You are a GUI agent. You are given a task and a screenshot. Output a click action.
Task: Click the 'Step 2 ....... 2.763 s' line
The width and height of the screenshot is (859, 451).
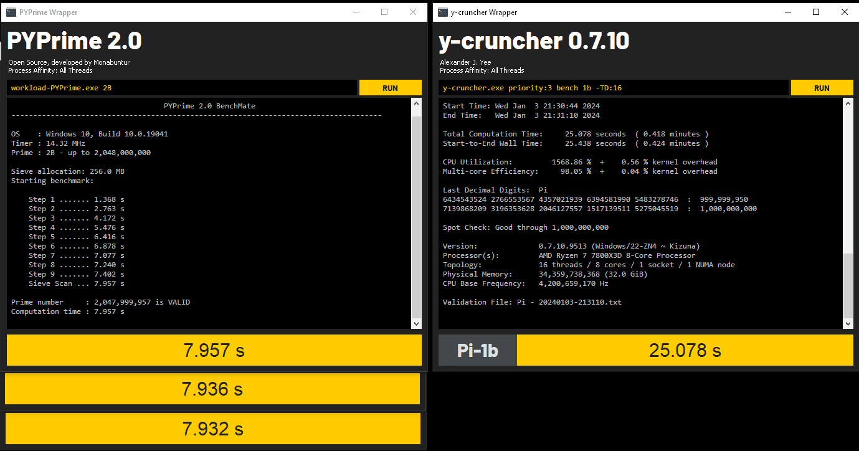77,209
